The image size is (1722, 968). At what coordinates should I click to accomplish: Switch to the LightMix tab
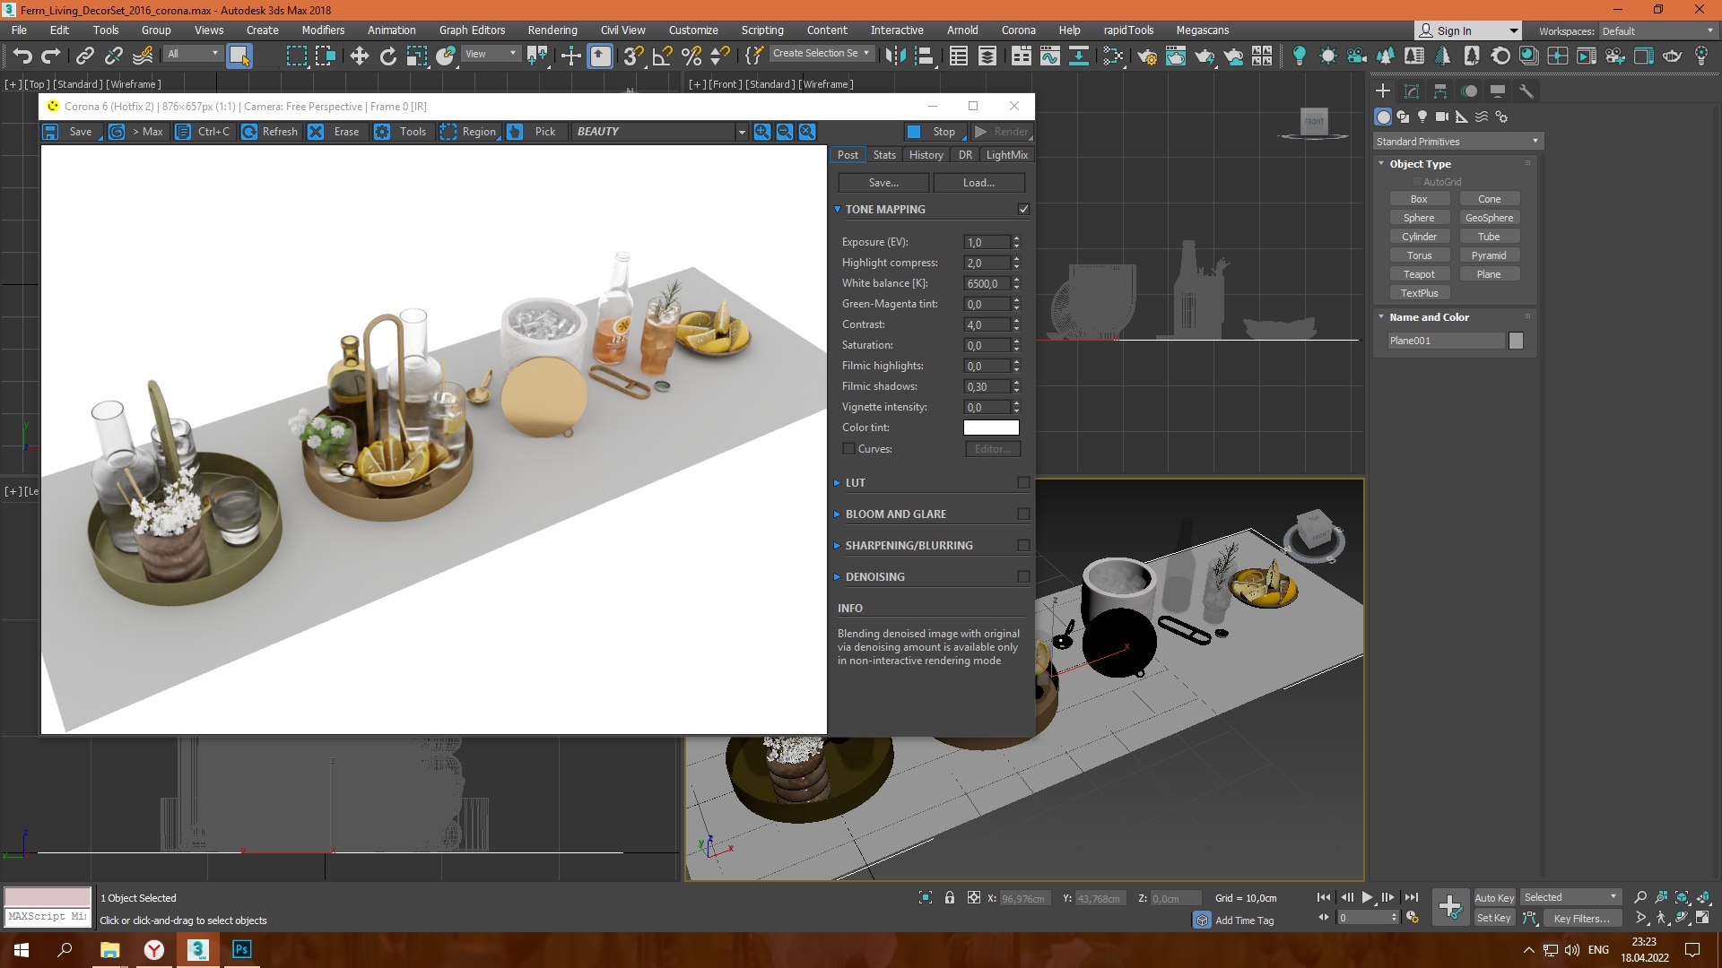(1006, 155)
